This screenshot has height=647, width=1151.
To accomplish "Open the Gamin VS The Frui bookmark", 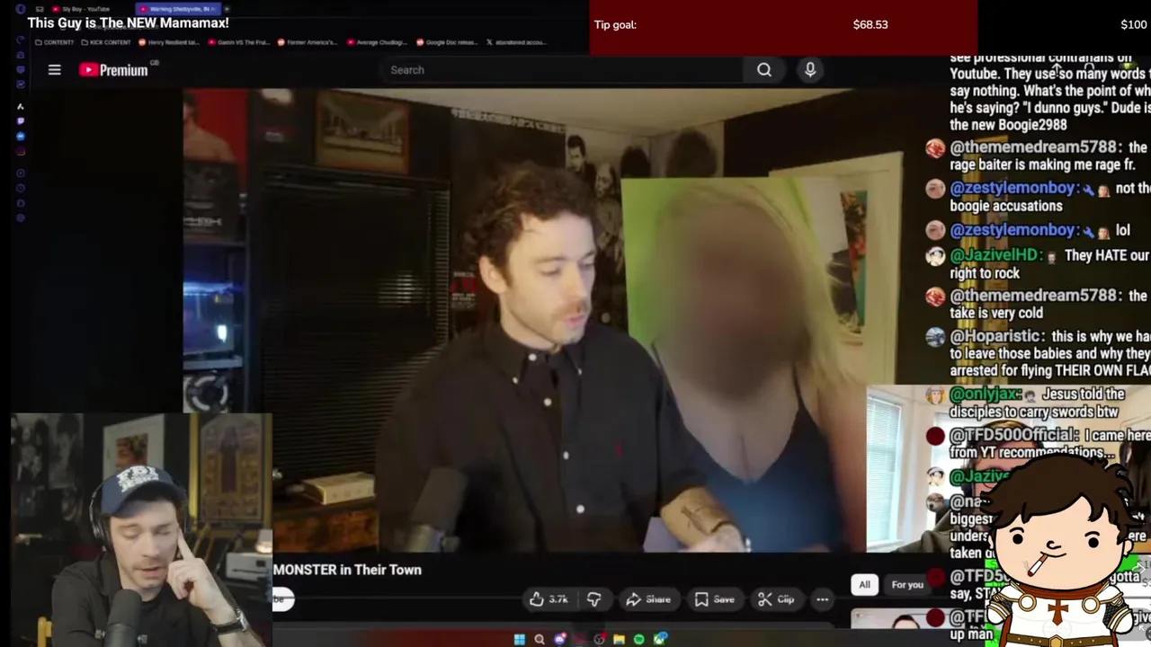I will (238, 42).
